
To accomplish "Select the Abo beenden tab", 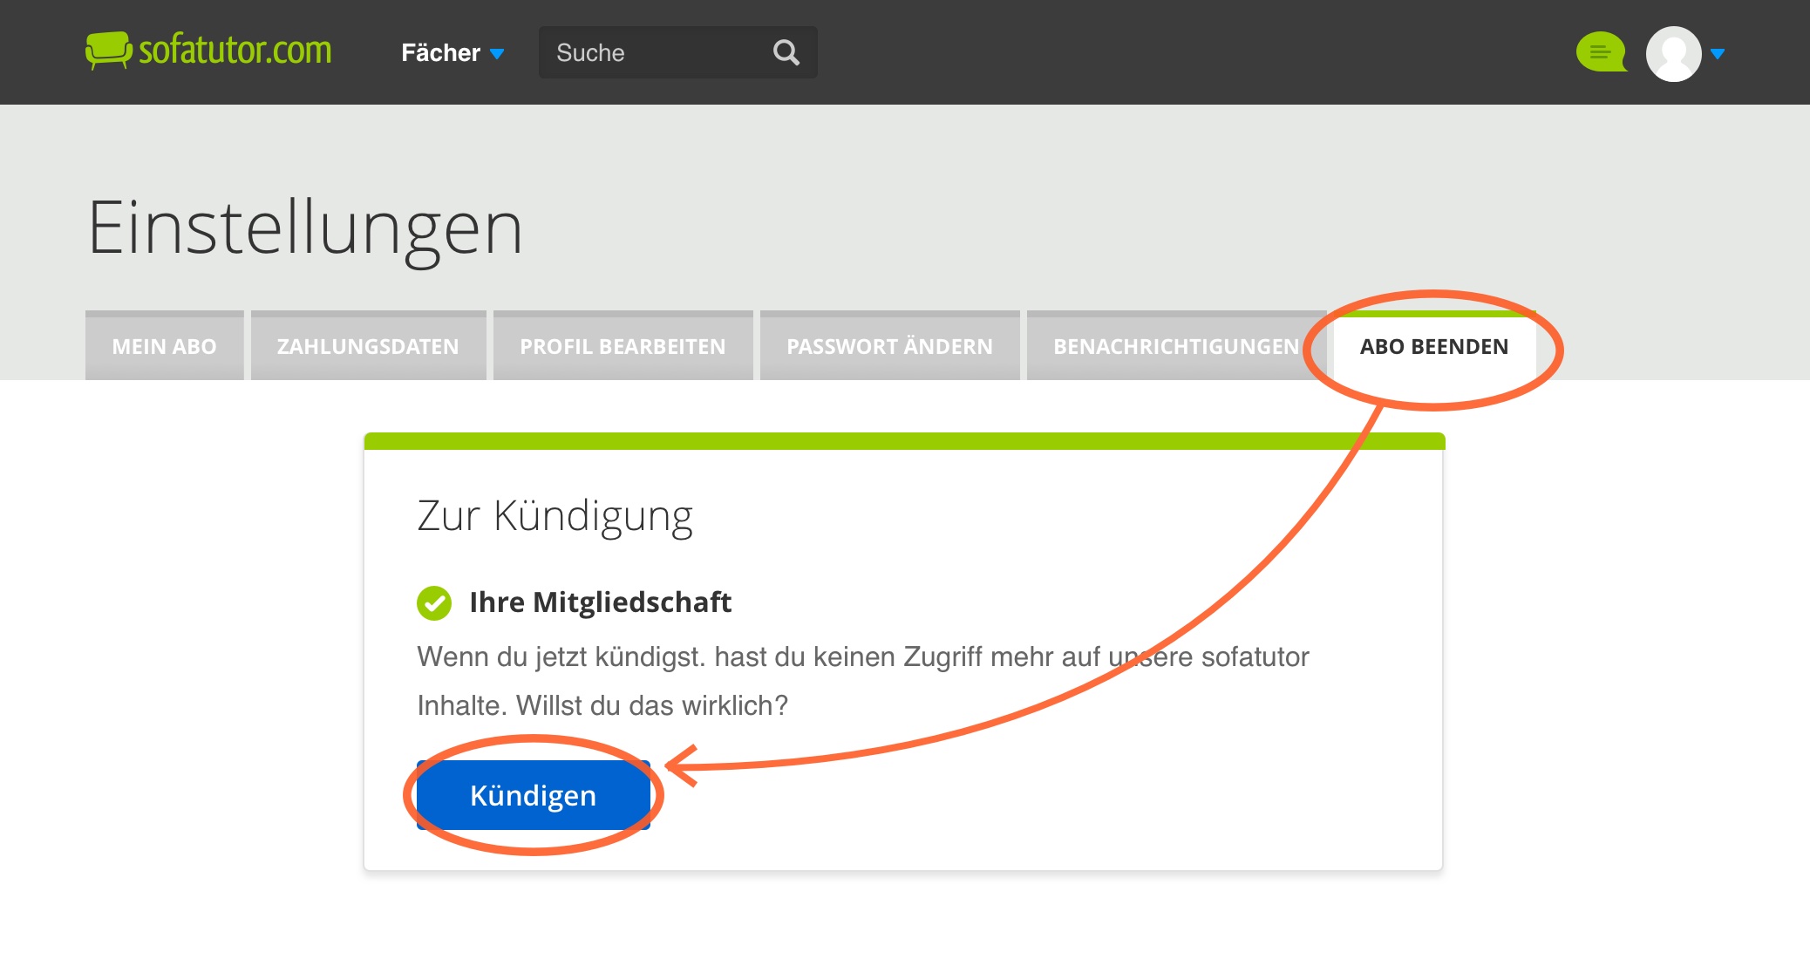I will tap(1433, 346).
